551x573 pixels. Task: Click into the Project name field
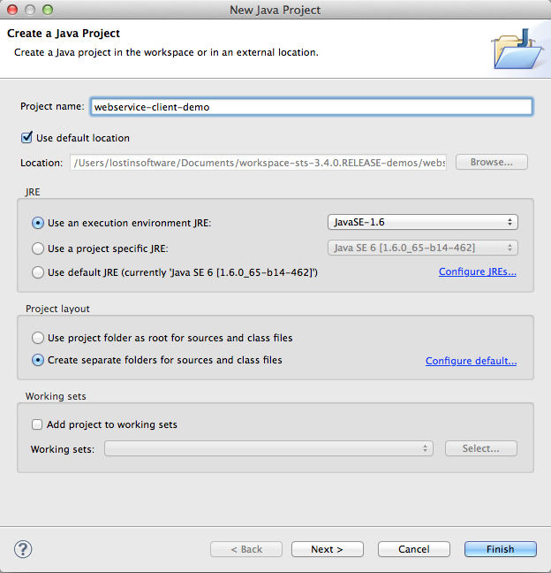[x=312, y=107]
